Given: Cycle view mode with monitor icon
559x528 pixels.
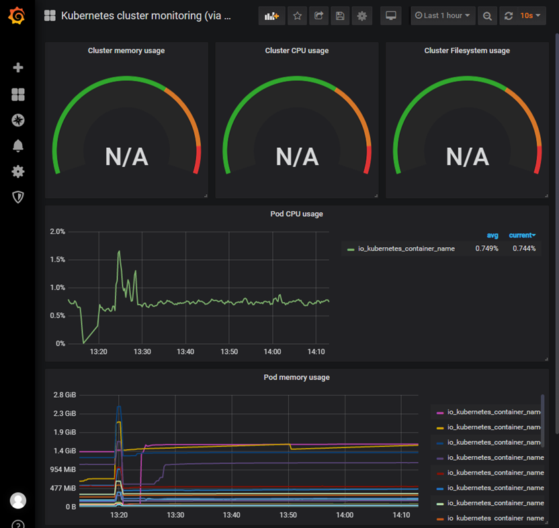Looking at the screenshot, I should [391, 15].
